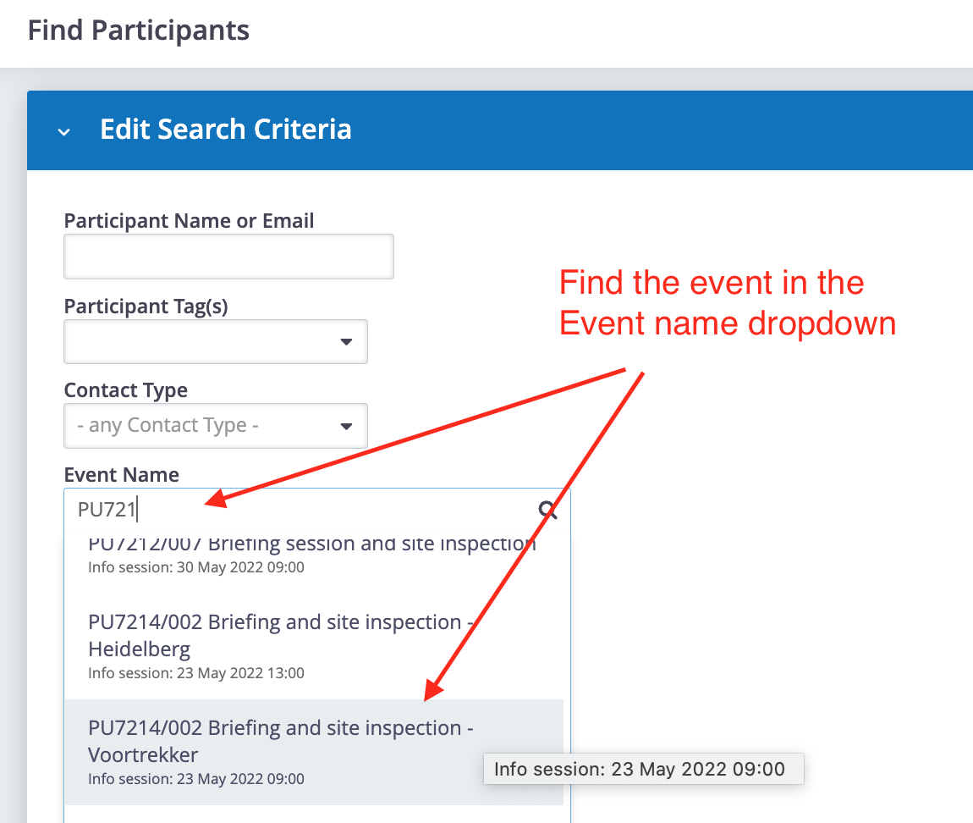Click the Contact Type dropdown arrow

[x=346, y=425]
